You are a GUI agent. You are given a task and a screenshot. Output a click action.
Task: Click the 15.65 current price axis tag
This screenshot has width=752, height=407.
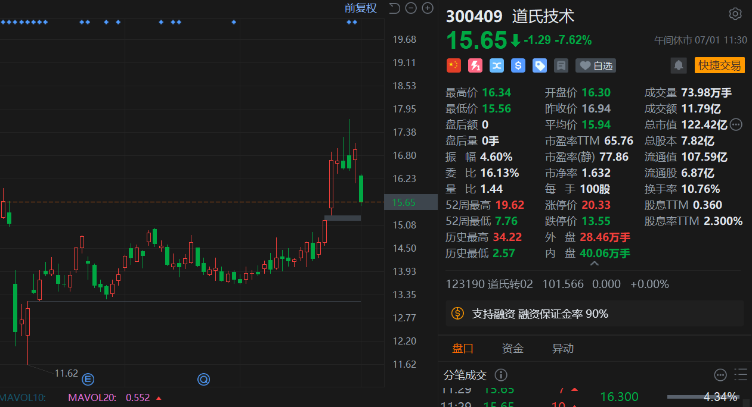pos(410,202)
